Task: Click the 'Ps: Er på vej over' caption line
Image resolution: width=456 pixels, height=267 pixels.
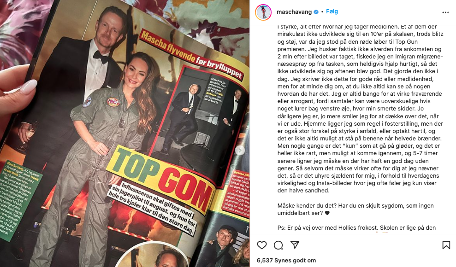Action: point(356,228)
